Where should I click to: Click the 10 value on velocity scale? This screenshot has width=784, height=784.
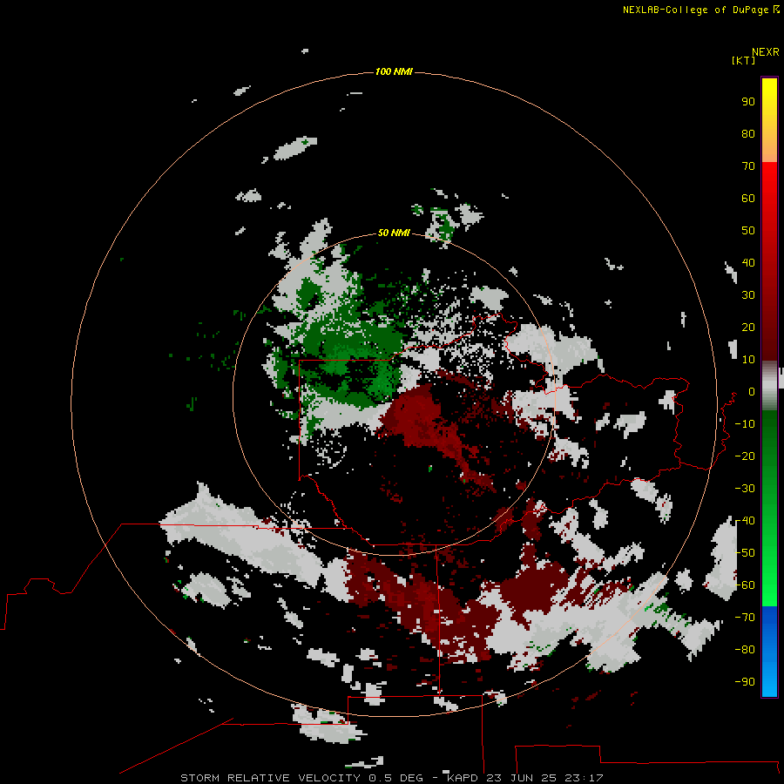[x=748, y=360]
